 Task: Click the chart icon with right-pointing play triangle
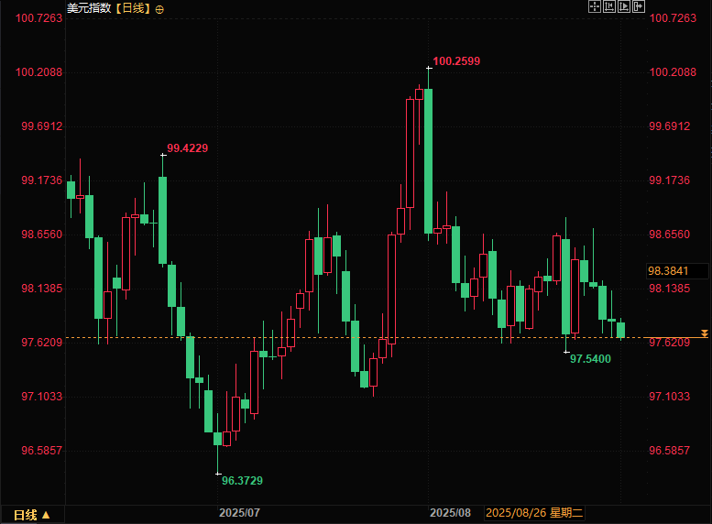click(624, 6)
